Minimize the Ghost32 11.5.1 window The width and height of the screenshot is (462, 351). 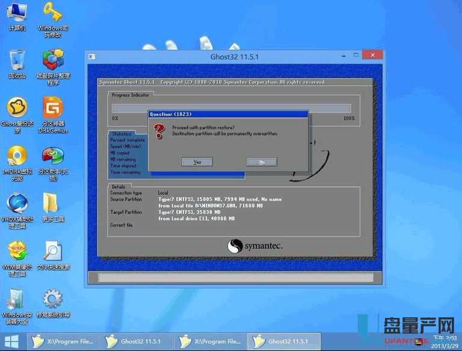343,56
